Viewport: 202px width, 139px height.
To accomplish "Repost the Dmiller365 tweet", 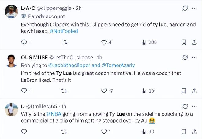I will [x=64, y=132].
